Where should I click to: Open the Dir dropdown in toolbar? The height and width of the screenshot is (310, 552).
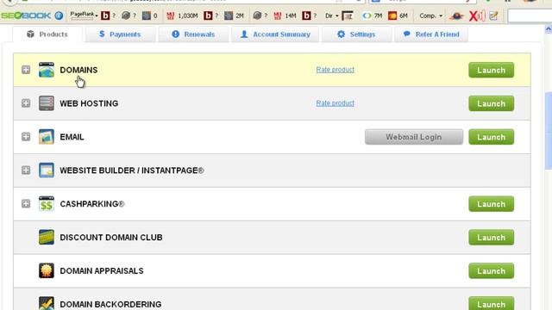coord(331,15)
